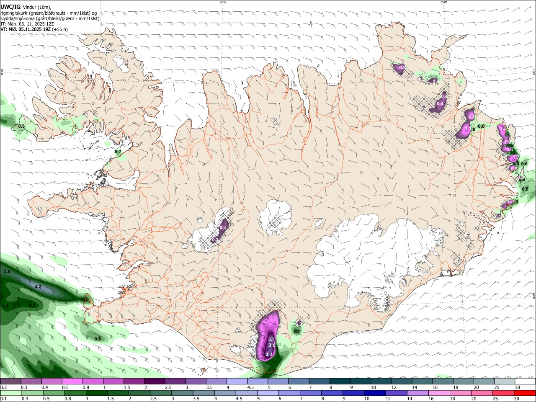This screenshot has height=402, width=536.
Task: Click the white Hofsjökull glacier in central Iceland
Action: click(x=275, y=217)
